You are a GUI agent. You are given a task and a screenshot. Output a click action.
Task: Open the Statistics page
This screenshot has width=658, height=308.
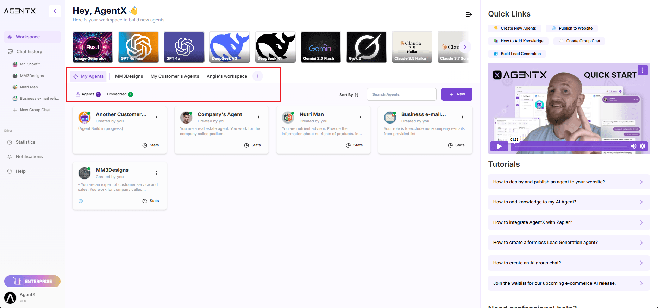(25, 142)
